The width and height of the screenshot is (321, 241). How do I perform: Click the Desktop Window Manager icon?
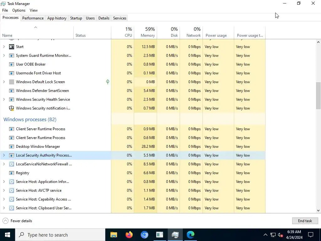[12, 147]
